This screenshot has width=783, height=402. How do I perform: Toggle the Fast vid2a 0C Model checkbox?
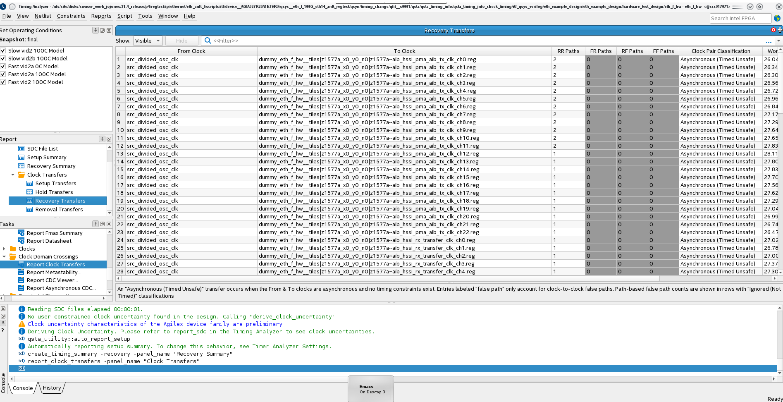click(x=3, y=66)
